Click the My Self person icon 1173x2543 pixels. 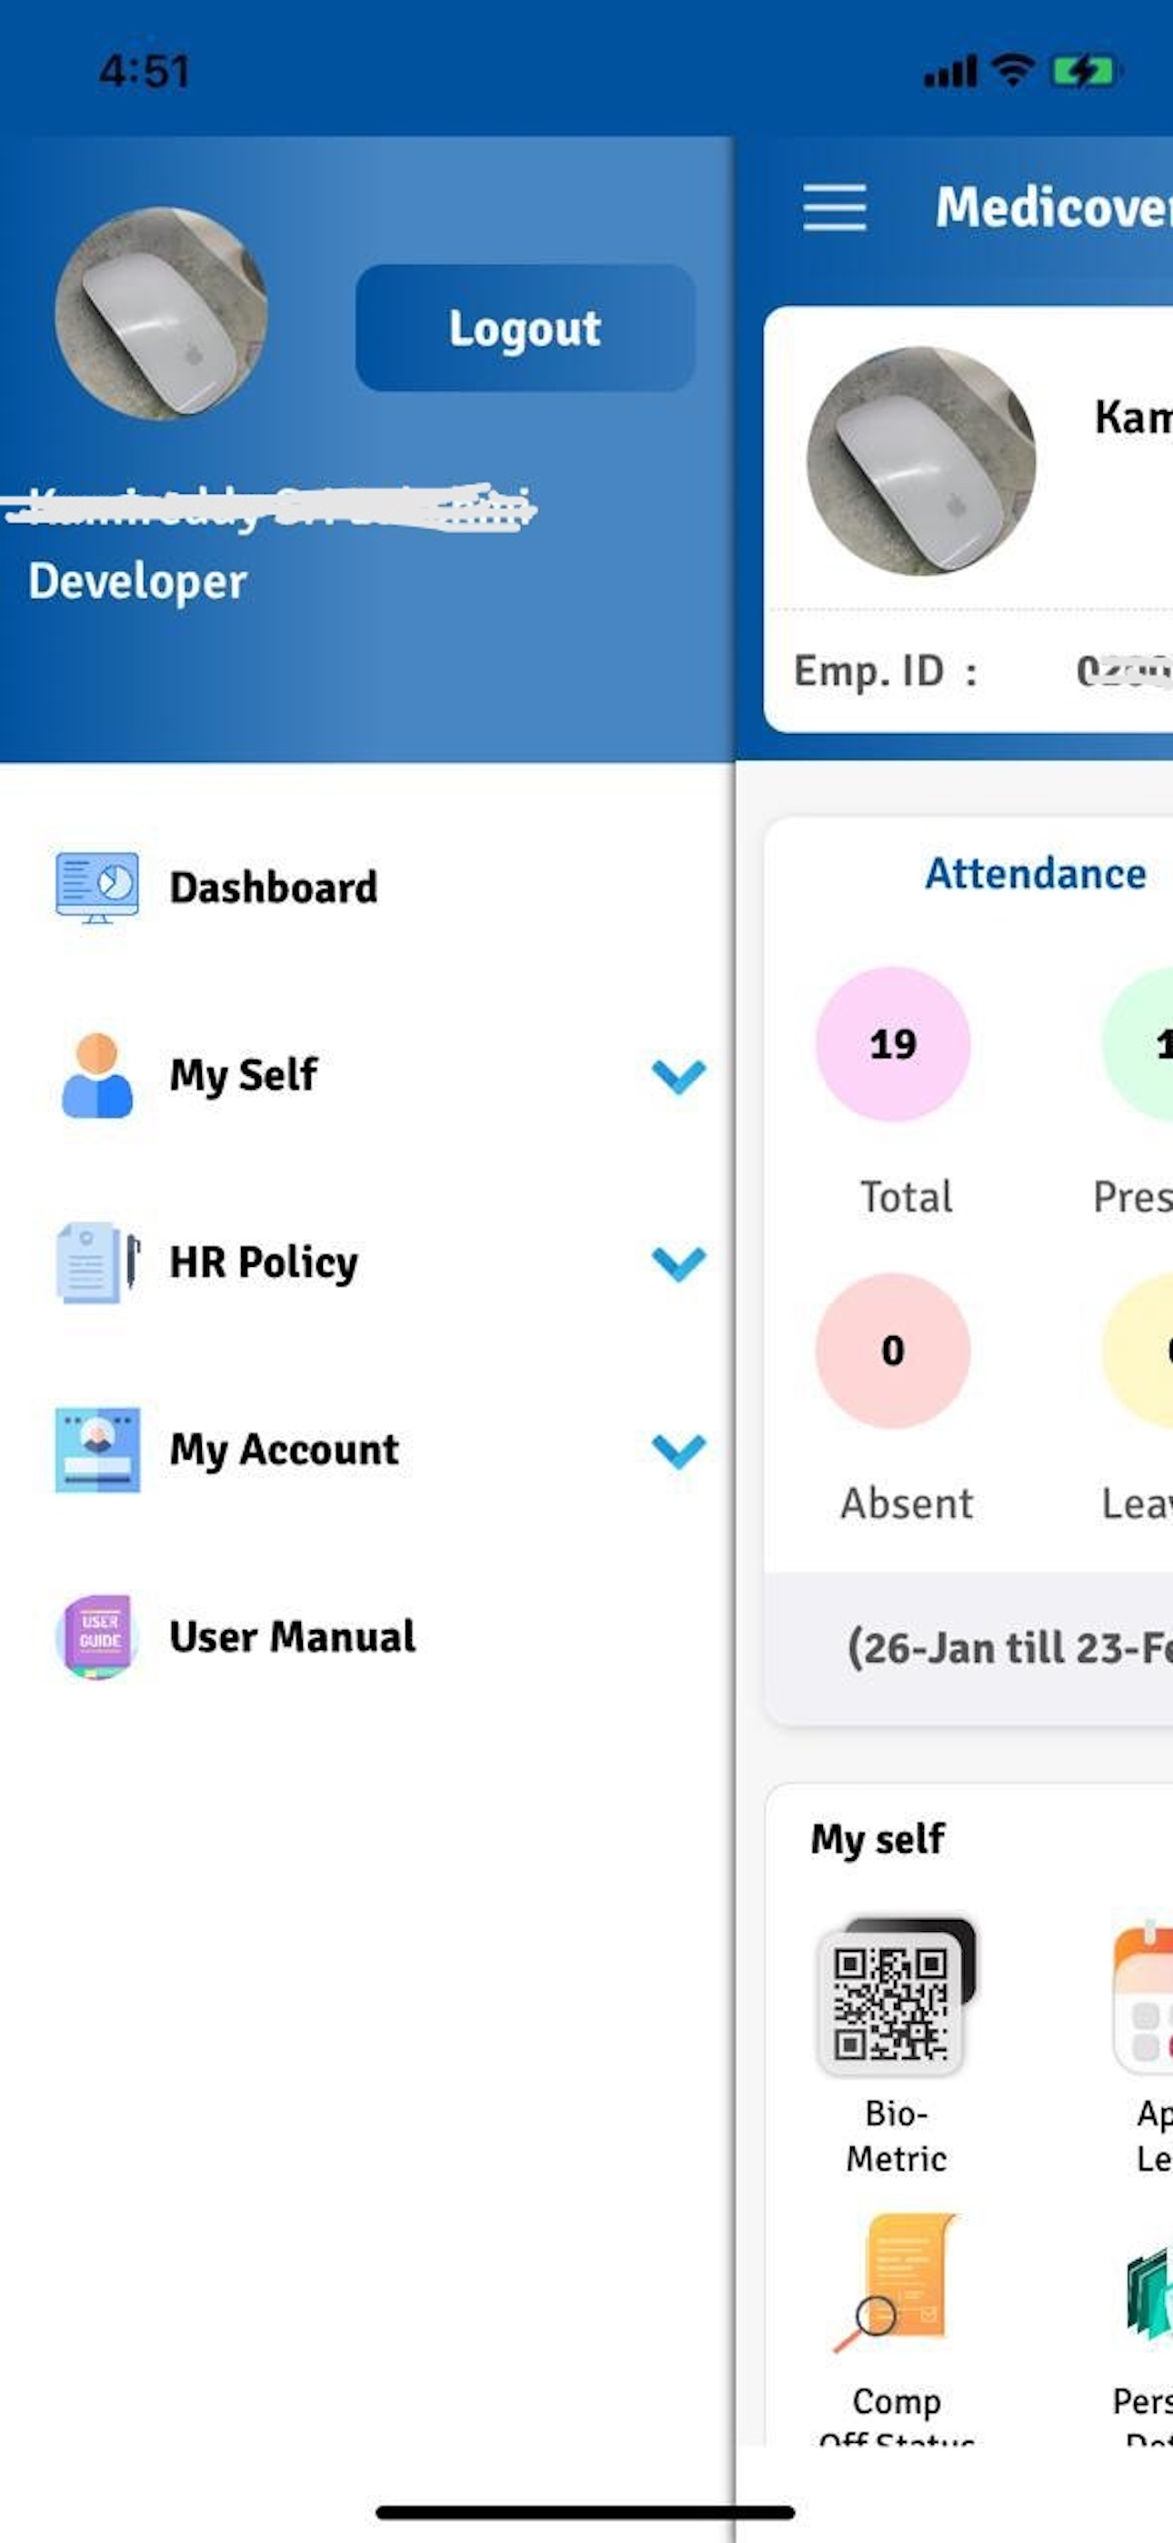click(x=96, y=1074)
